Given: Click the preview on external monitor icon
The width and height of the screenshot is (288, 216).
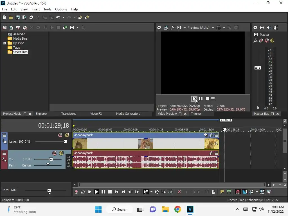Looking at the screenshot, I should tap(166, 28).
